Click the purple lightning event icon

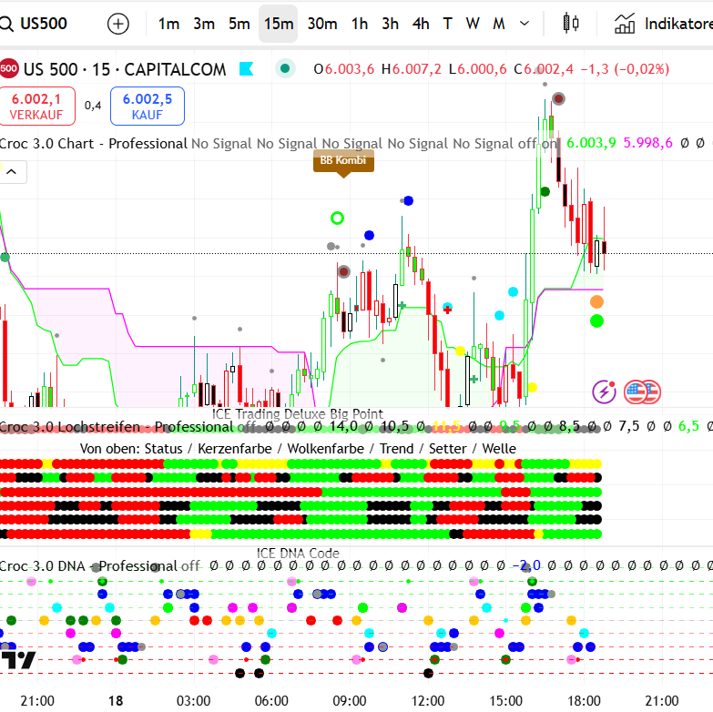tap(604, 392)
